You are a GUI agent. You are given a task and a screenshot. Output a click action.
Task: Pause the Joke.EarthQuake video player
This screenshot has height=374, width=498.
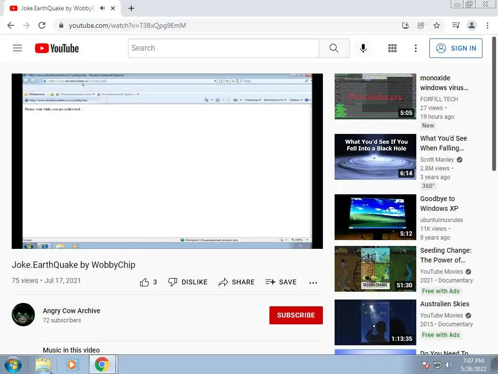pyautogui.click(x=167, y=161)
